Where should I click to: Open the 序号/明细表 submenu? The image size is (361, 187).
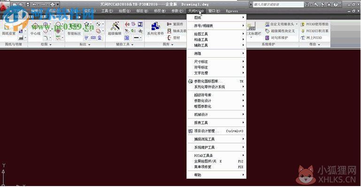point(216,26)
